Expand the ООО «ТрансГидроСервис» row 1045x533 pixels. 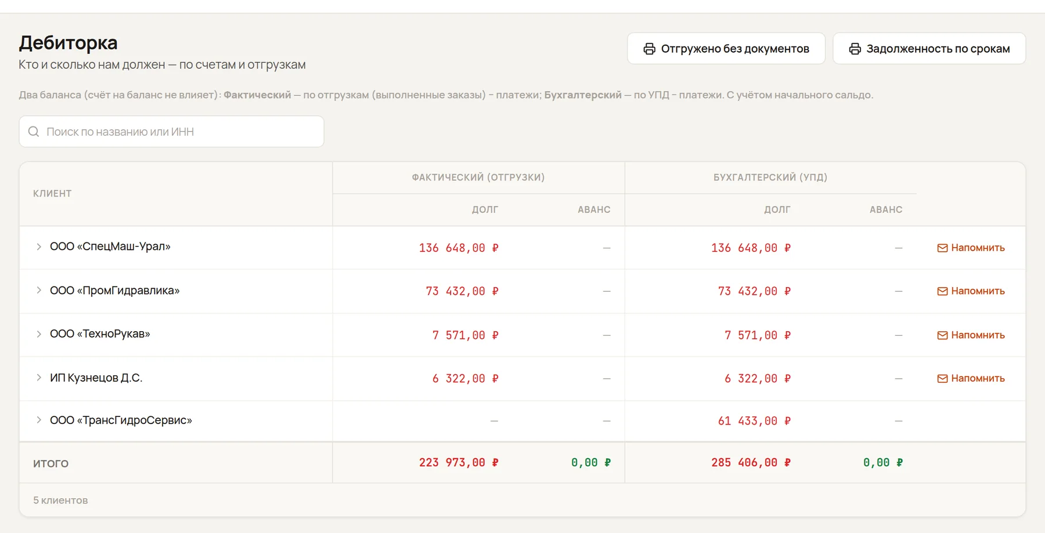[39, 420]
